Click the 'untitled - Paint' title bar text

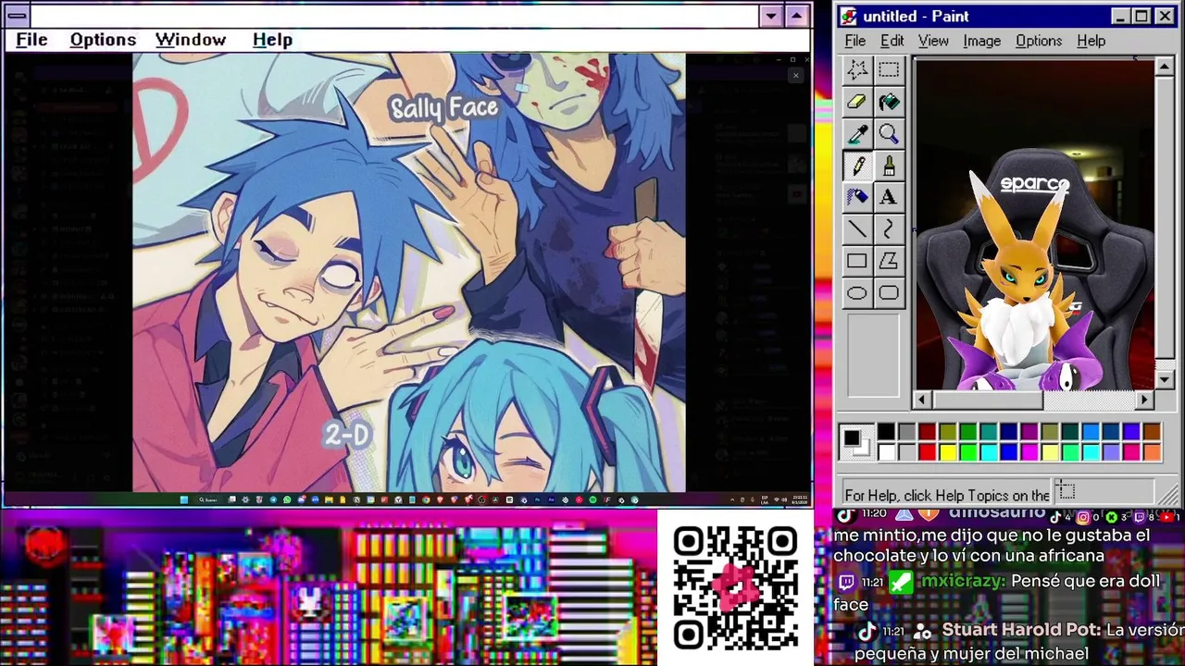916,17
